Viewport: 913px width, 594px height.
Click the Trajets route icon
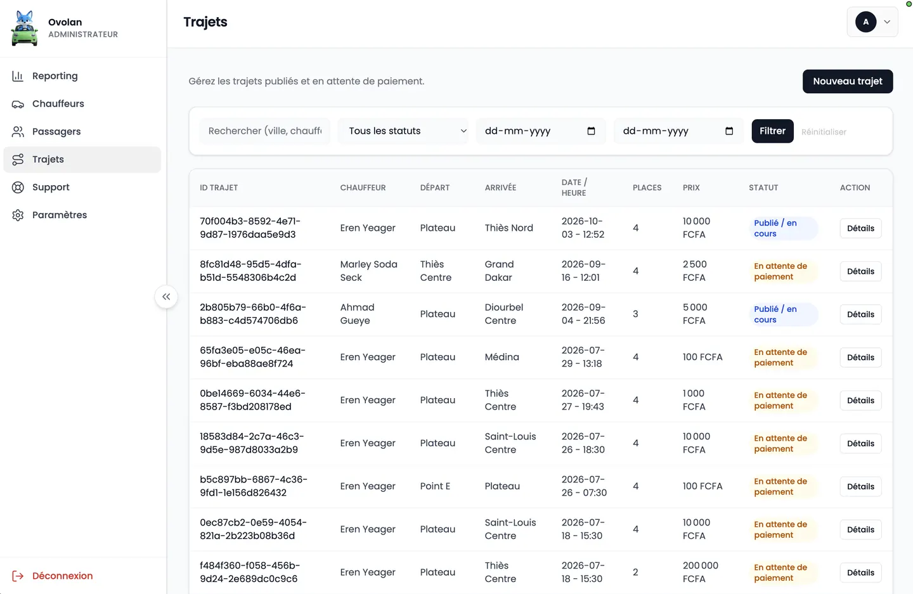click(18, 160)
